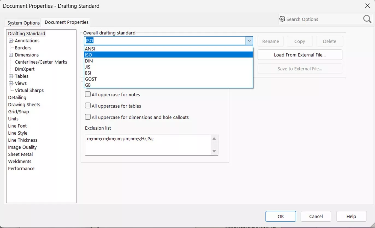Viewport: 375px width, 228px height.
Task: Click the gear icon in Search Options
Action: pos(282,19)
